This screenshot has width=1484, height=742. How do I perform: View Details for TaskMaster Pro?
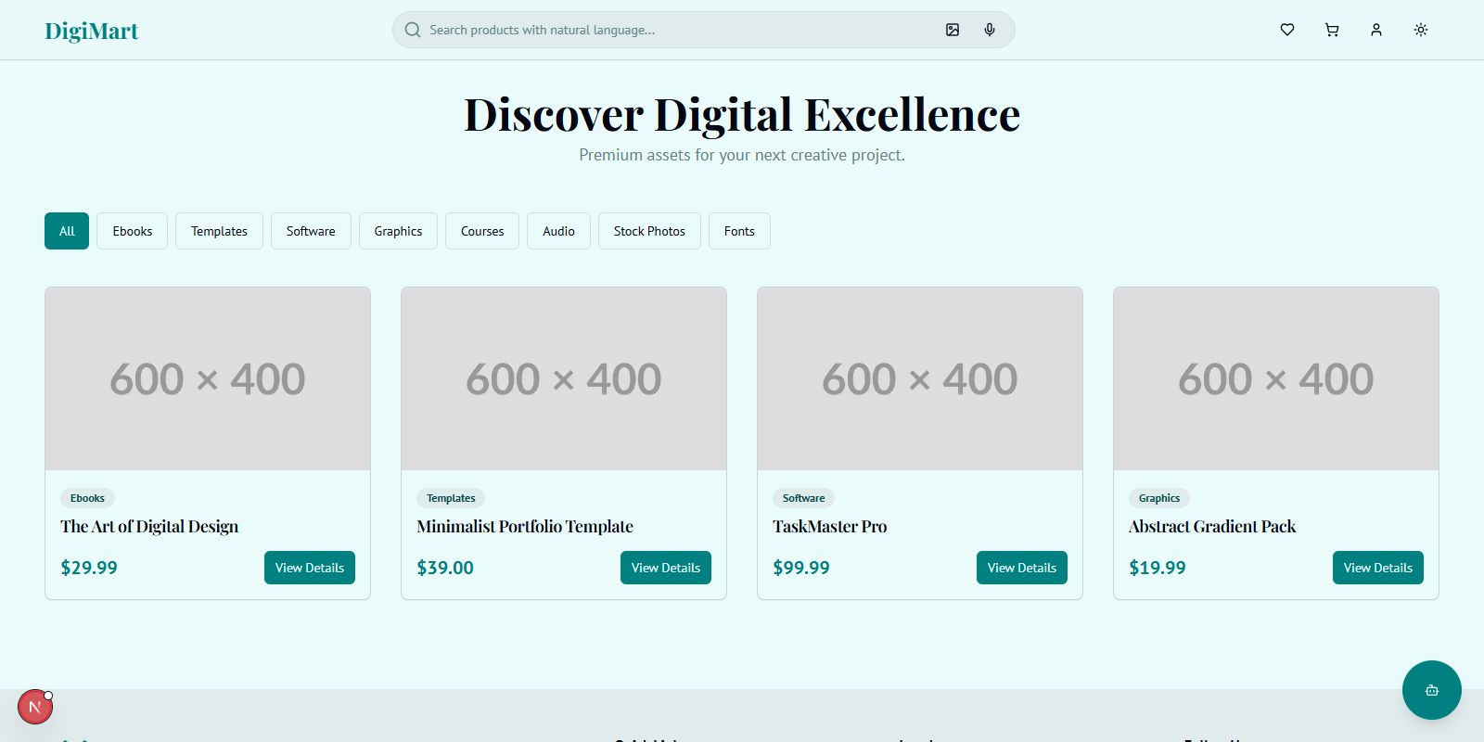click(x=1021, y=568)
